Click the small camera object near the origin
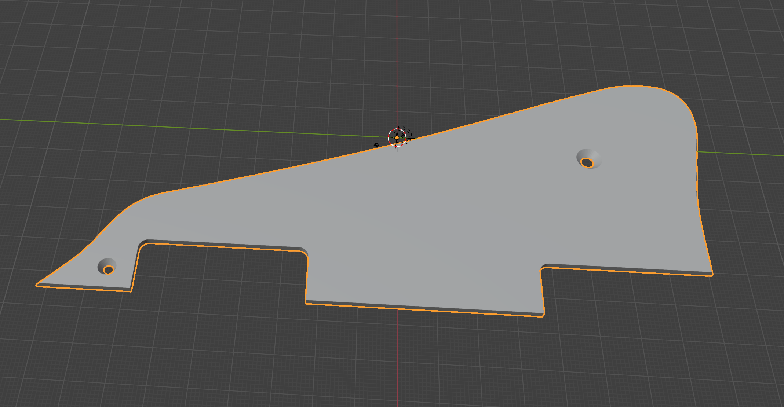Viewport: 784px width, 407px height. [x=376, y=145]
